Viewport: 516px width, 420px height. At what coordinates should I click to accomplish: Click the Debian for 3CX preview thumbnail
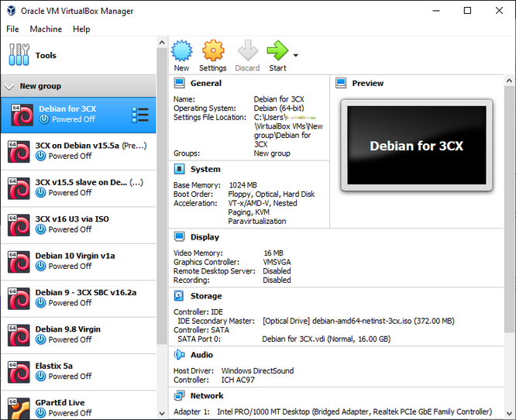point(417,145)
